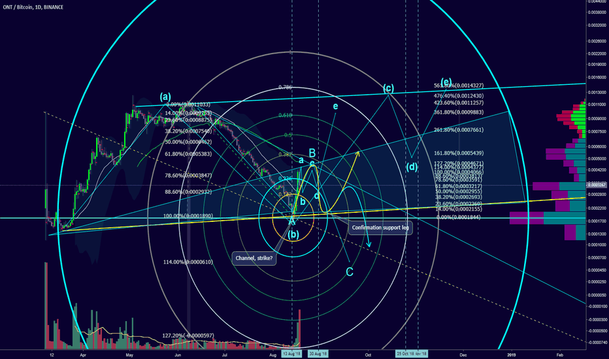Image resolution: width=609 pixels, height=359 pixels.
Task: Click the 0.236 Fibonacci circle label
Action: click(x=285, y=179)
